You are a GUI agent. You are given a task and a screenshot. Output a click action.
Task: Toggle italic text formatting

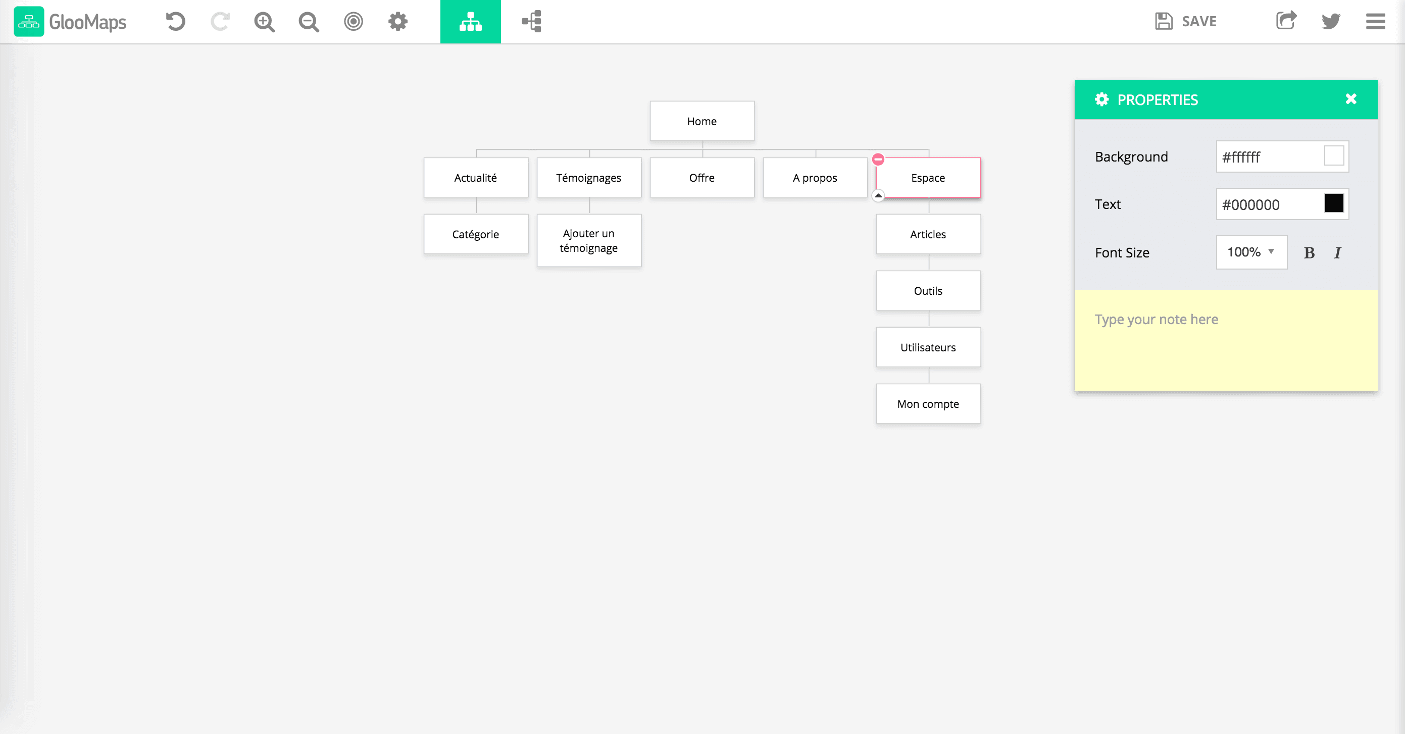(x=1337, y=252)
